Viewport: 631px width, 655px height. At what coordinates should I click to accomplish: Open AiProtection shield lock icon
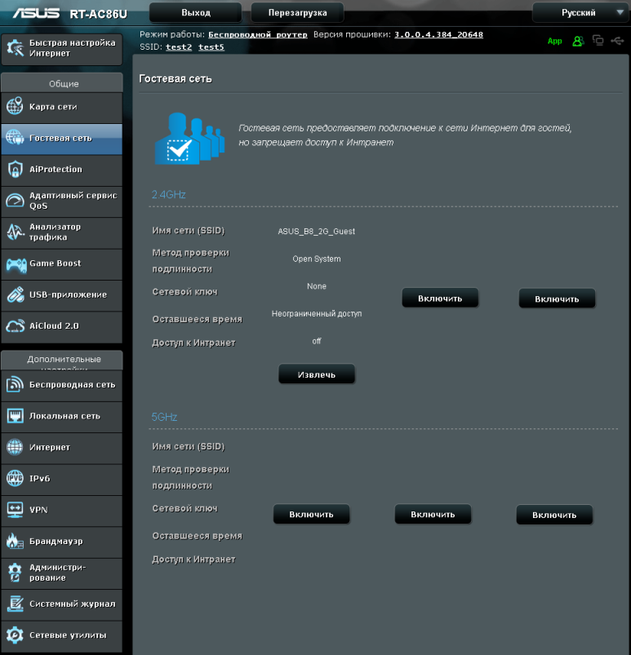(15, 169)
